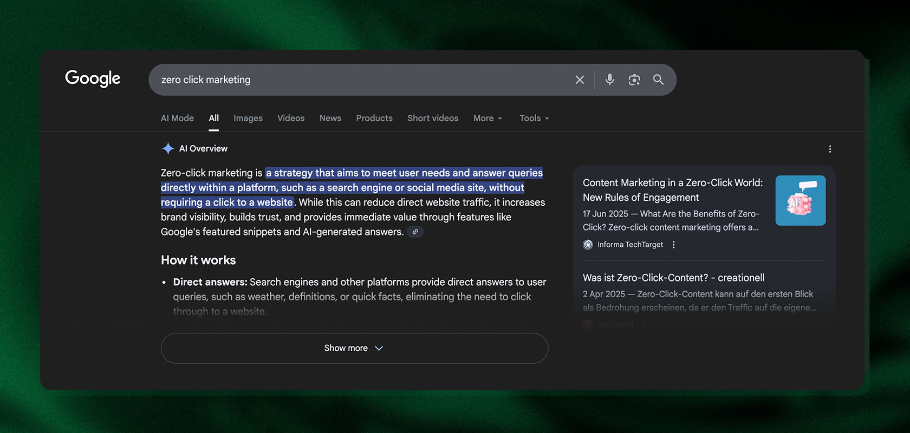Click the AI Overview sparkle icon

[168, 148]
